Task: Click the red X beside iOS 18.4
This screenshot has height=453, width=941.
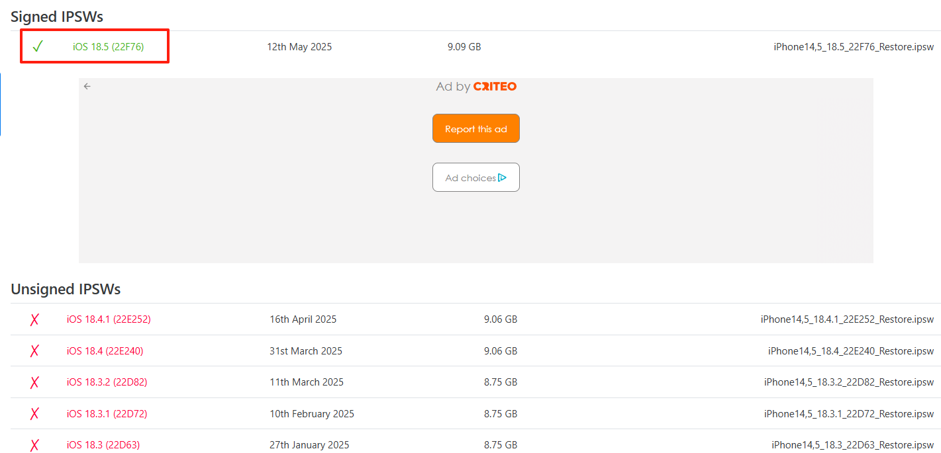Action: pos(34,351)
